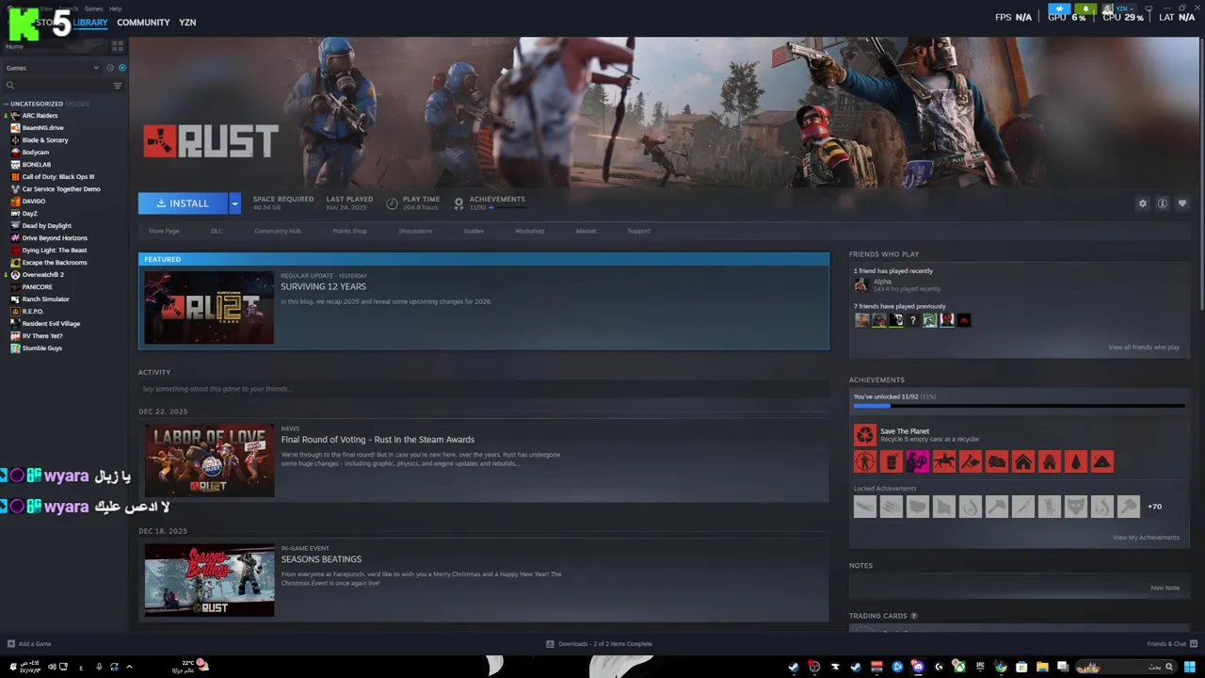Open Xbox app in taskbar
The height and width of the screenshot is (678, 1205).
(x=959, y=667)
